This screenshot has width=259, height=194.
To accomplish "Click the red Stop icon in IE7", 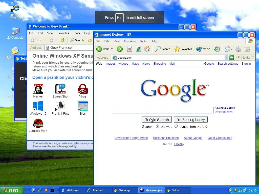I will [130, 49].
